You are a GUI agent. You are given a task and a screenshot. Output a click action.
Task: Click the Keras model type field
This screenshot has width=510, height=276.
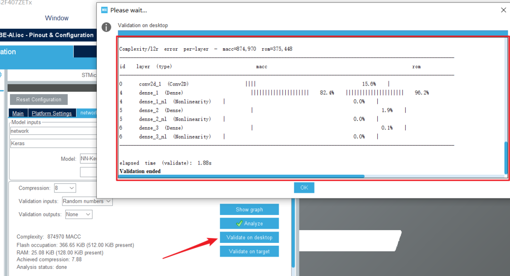(x=53, y=143)
